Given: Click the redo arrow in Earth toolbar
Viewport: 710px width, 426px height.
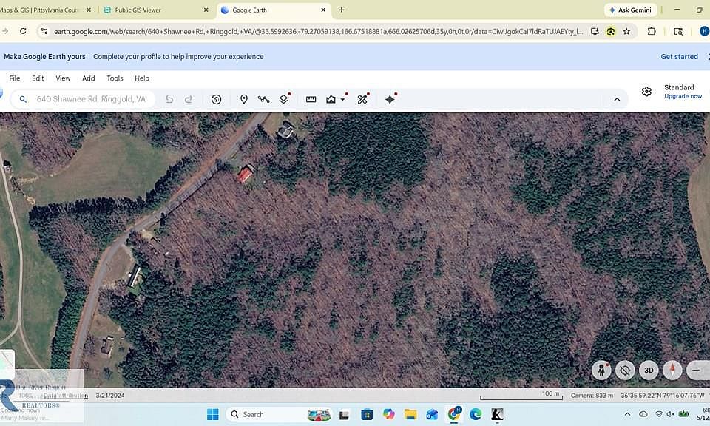Looking at the screenshot, I should (189, 99).
